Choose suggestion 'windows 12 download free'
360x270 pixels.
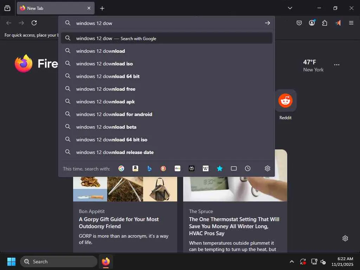click(167, 89)
